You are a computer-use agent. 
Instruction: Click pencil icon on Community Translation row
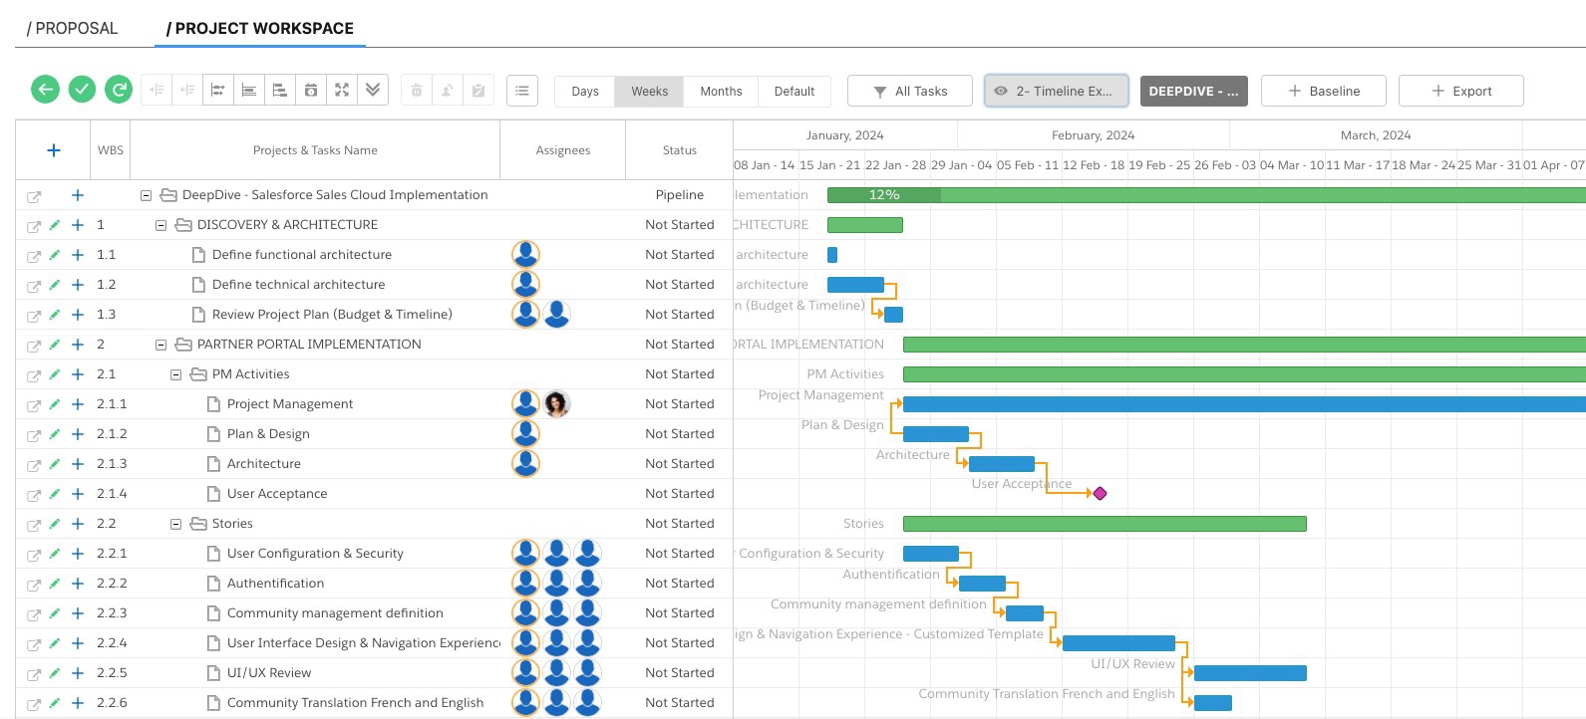tap(55, 703)
